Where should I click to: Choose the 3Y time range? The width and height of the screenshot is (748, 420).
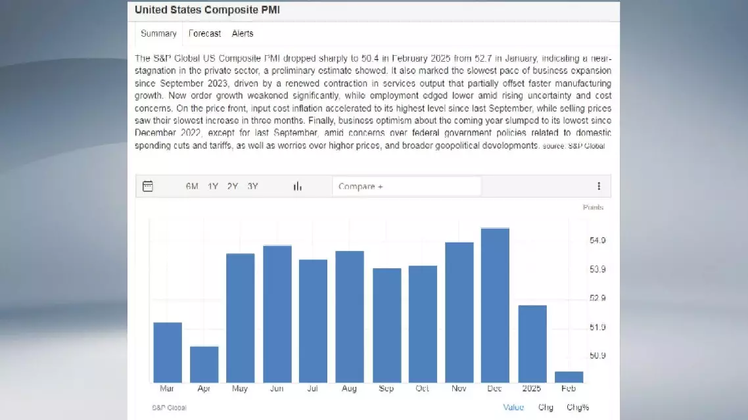coord(252,187)
